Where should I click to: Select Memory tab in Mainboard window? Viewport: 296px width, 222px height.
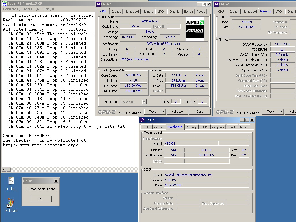click(191, 127)
